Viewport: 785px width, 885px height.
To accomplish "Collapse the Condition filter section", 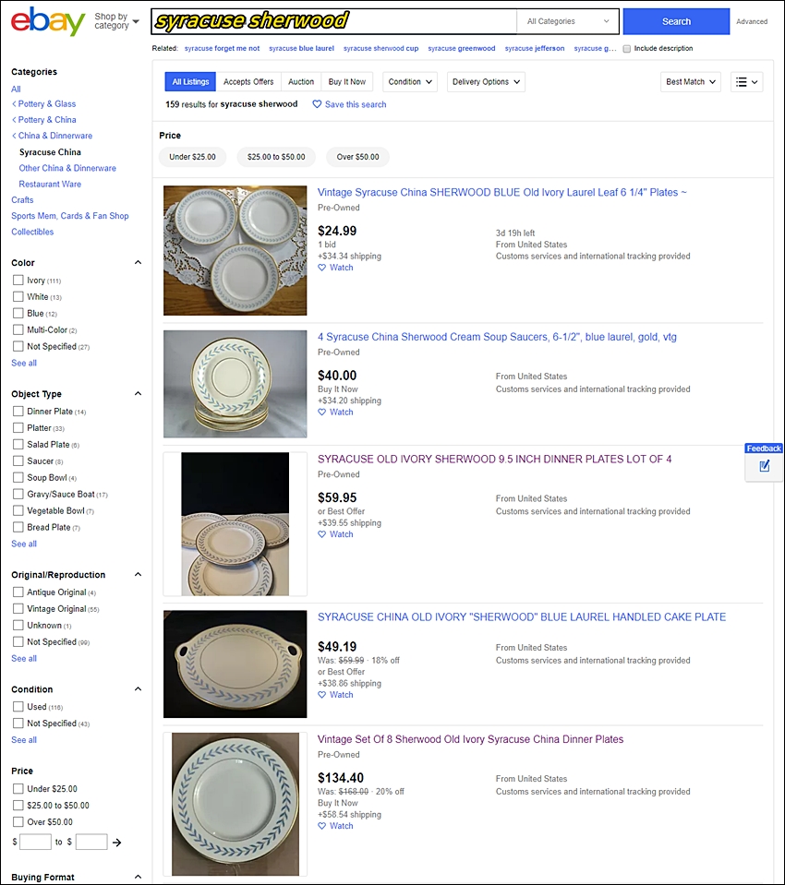I will 138,688.
